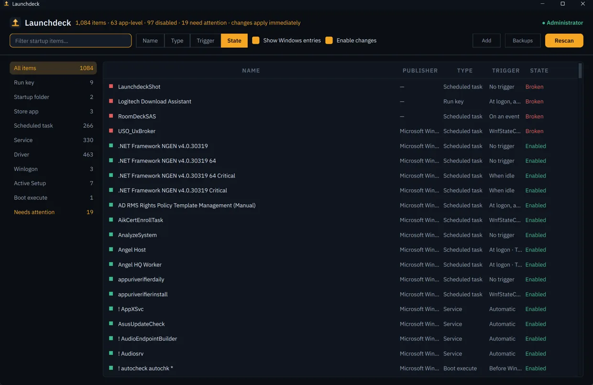This screenshot has height=385, width=593.
Task: Click the Administrator status label
Action: (x=562, y=22)
